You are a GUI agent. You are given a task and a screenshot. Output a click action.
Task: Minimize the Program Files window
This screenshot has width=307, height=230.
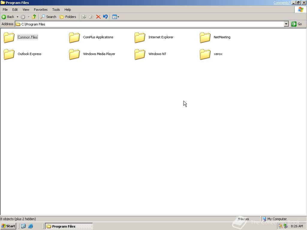294,3
